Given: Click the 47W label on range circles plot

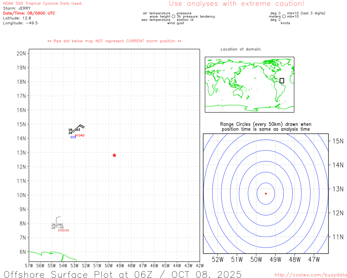Looking at the screenshot, I should coord(314,260).
